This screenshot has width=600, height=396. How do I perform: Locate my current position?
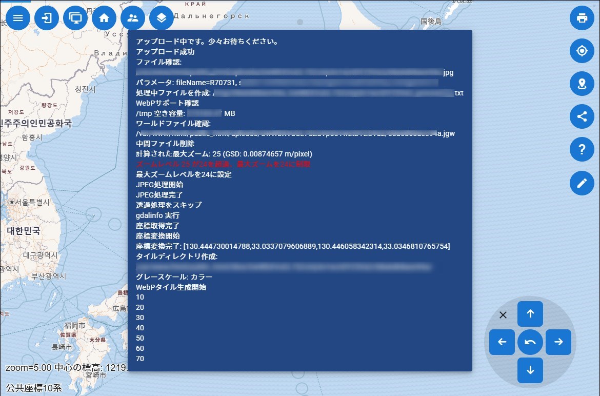click(582, 51)
